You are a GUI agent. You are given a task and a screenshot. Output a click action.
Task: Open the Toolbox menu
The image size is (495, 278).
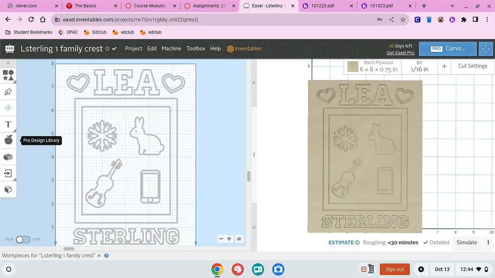[x=196, y=49]
